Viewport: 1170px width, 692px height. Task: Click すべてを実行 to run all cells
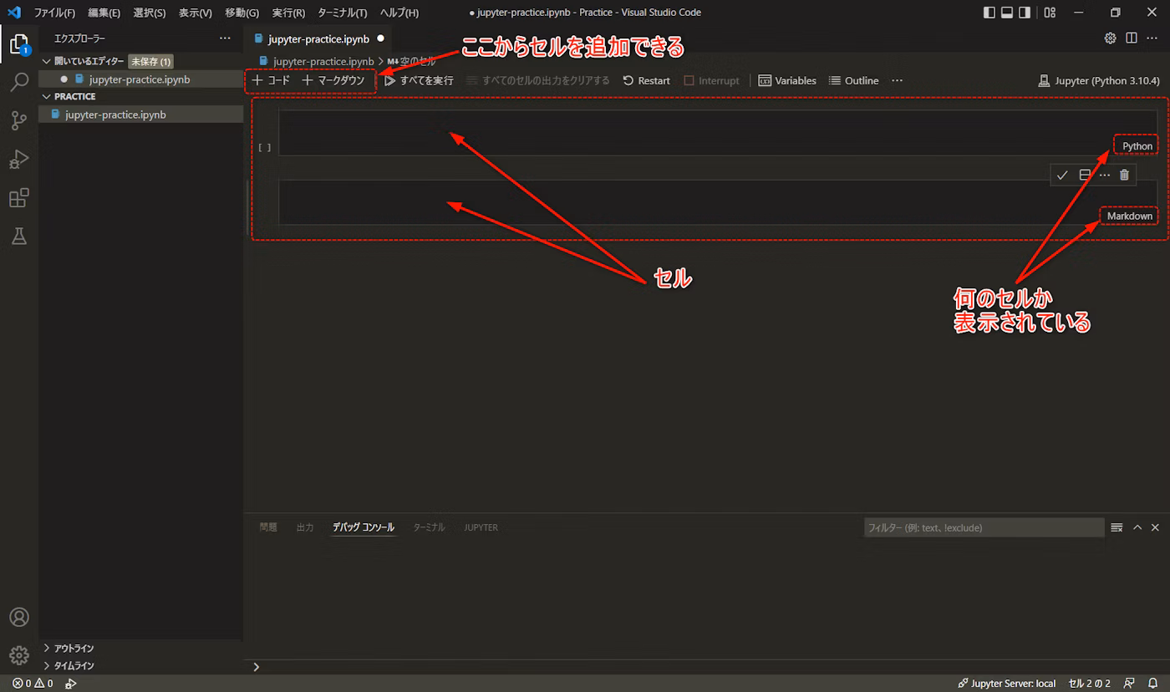419,81
